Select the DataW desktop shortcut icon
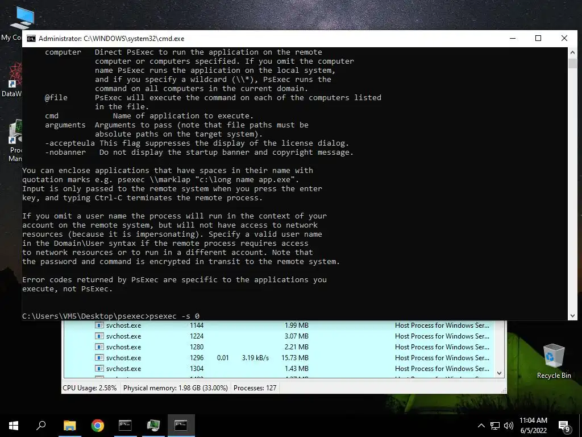Screen dimensions: 582x437 13,80
